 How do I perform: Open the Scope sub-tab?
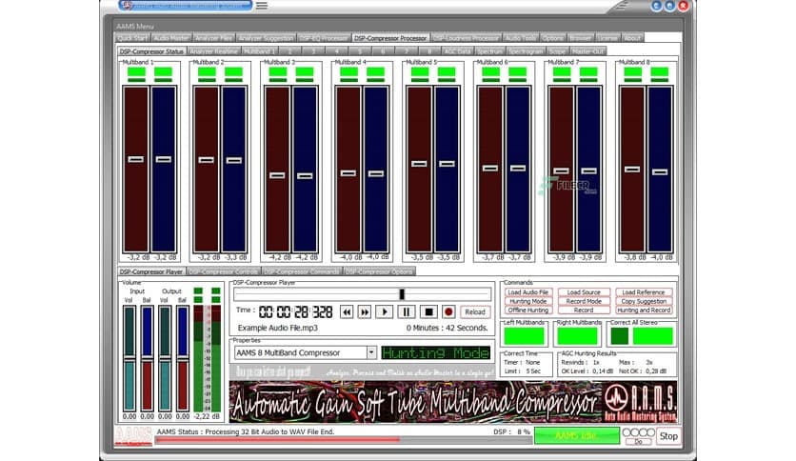coord(557,51)
